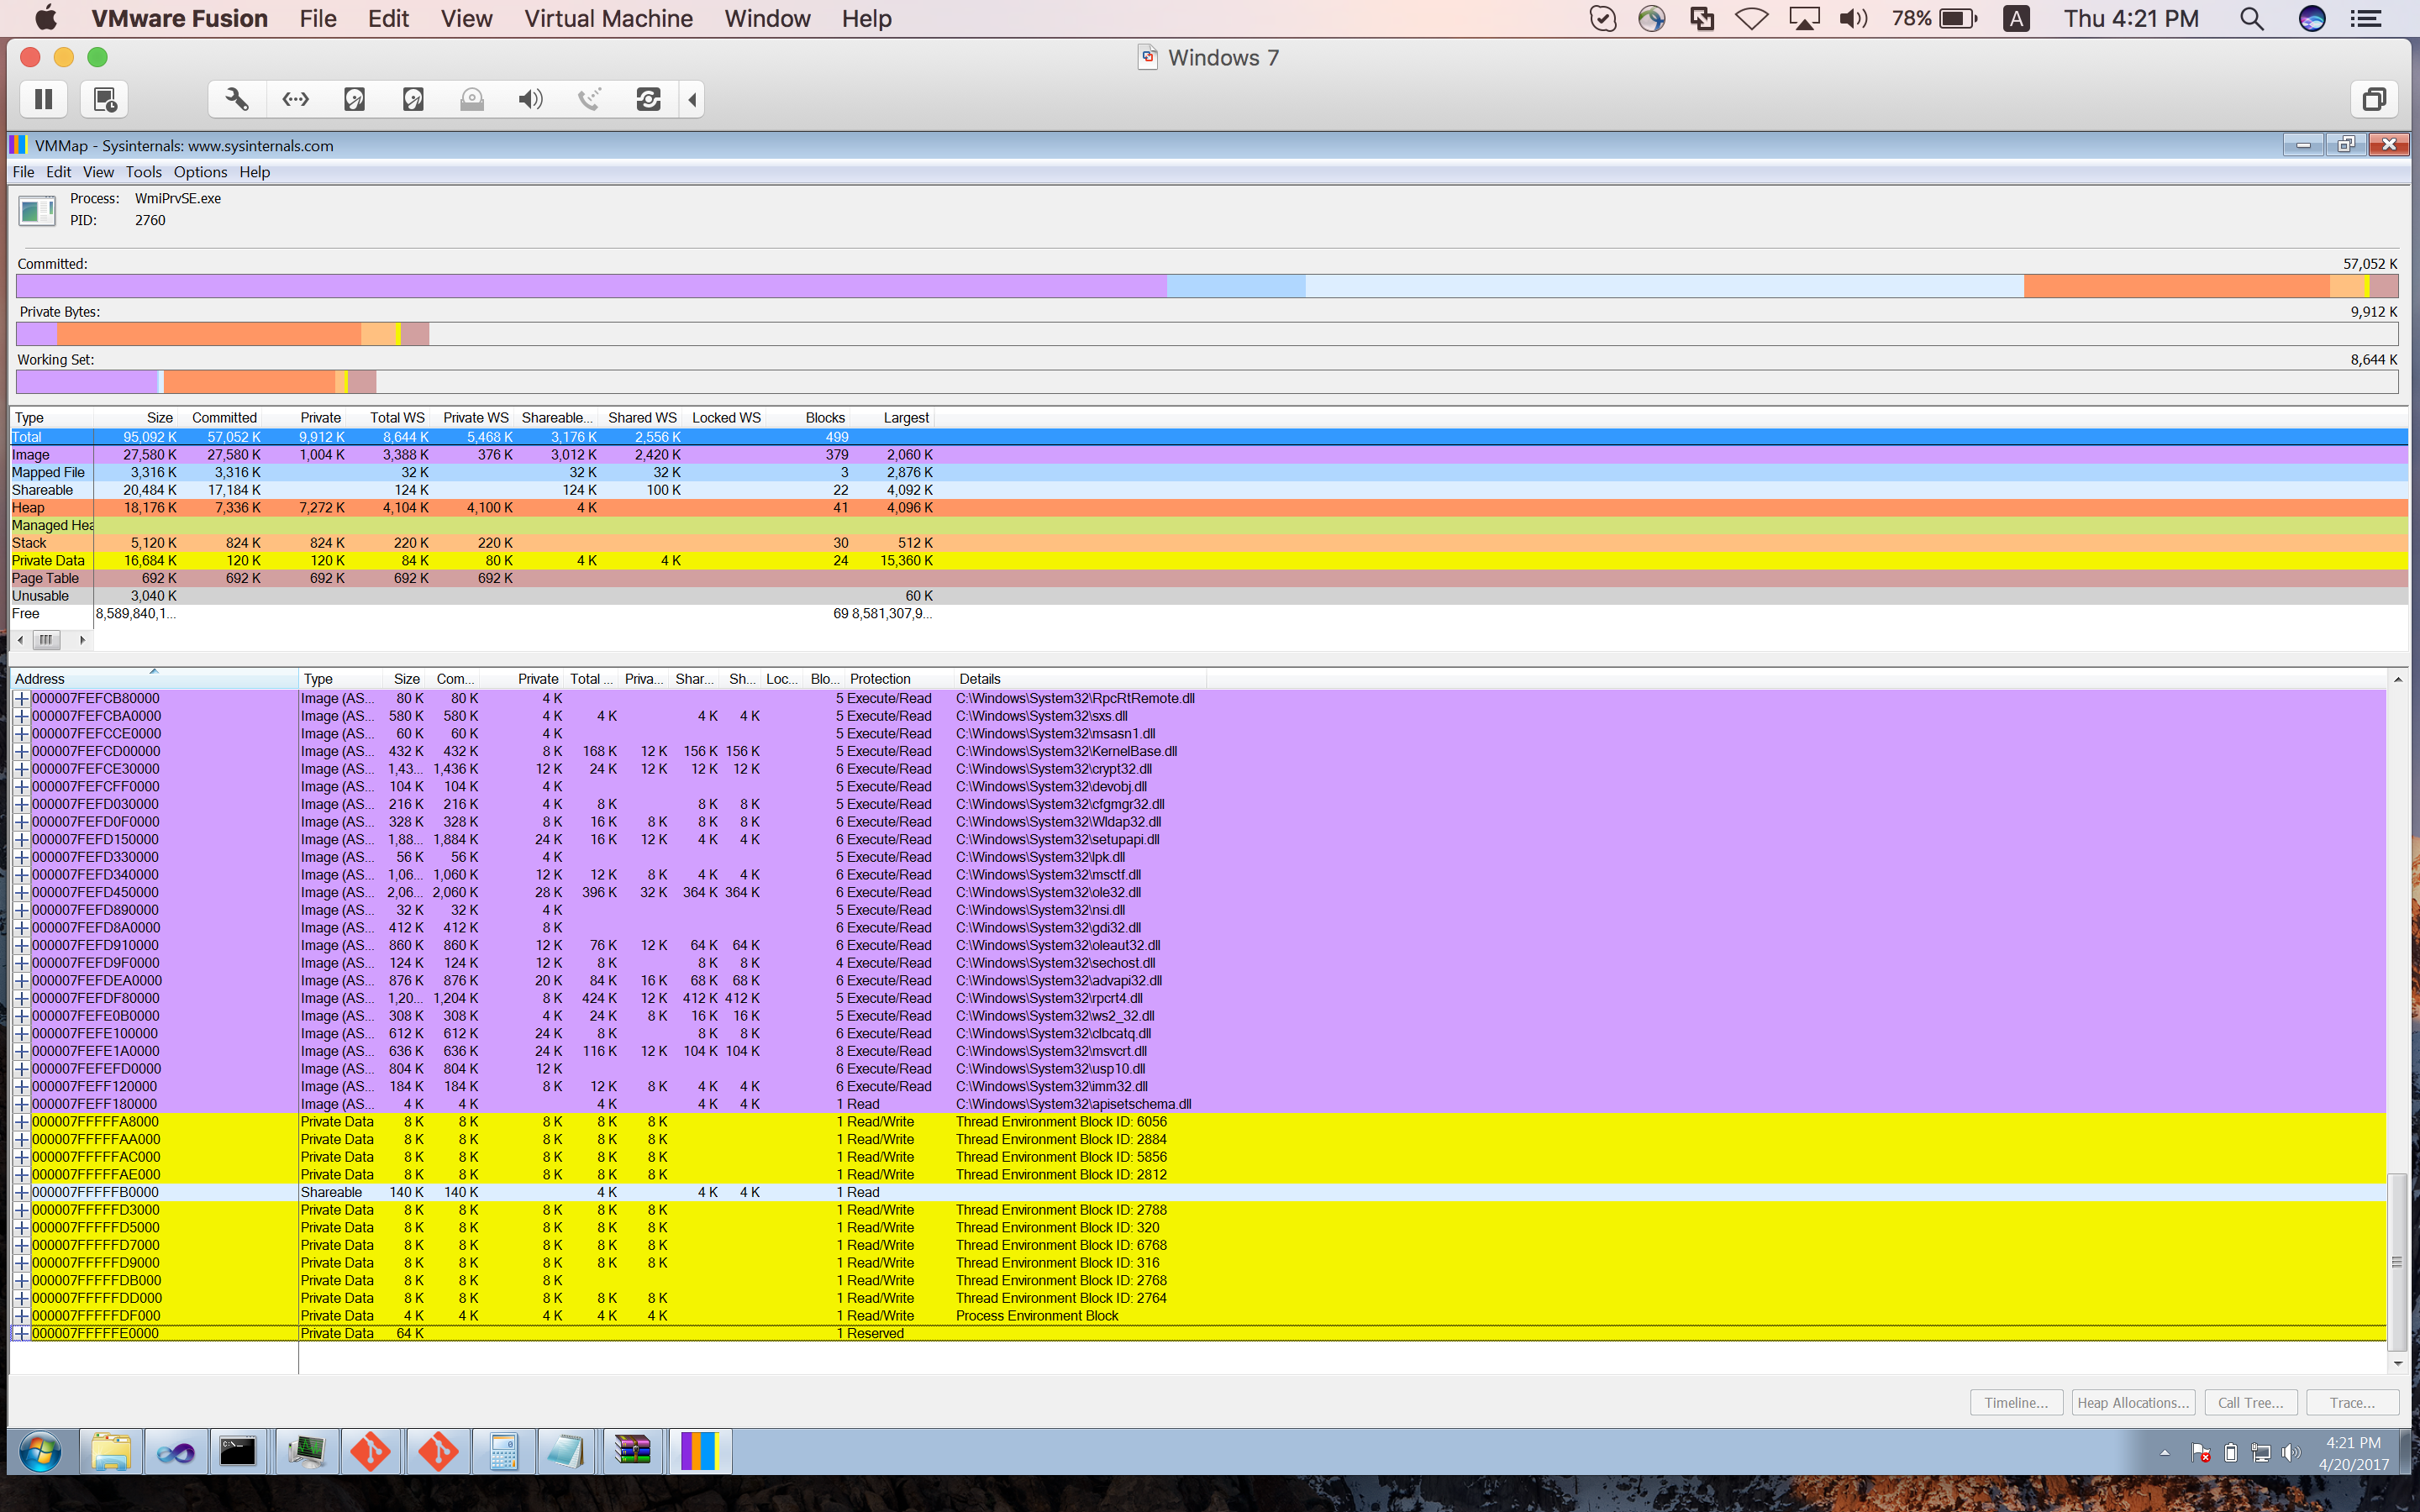Select the Private Data summary row
Screen dimensions: 2420x1512
pos(1208,561)
